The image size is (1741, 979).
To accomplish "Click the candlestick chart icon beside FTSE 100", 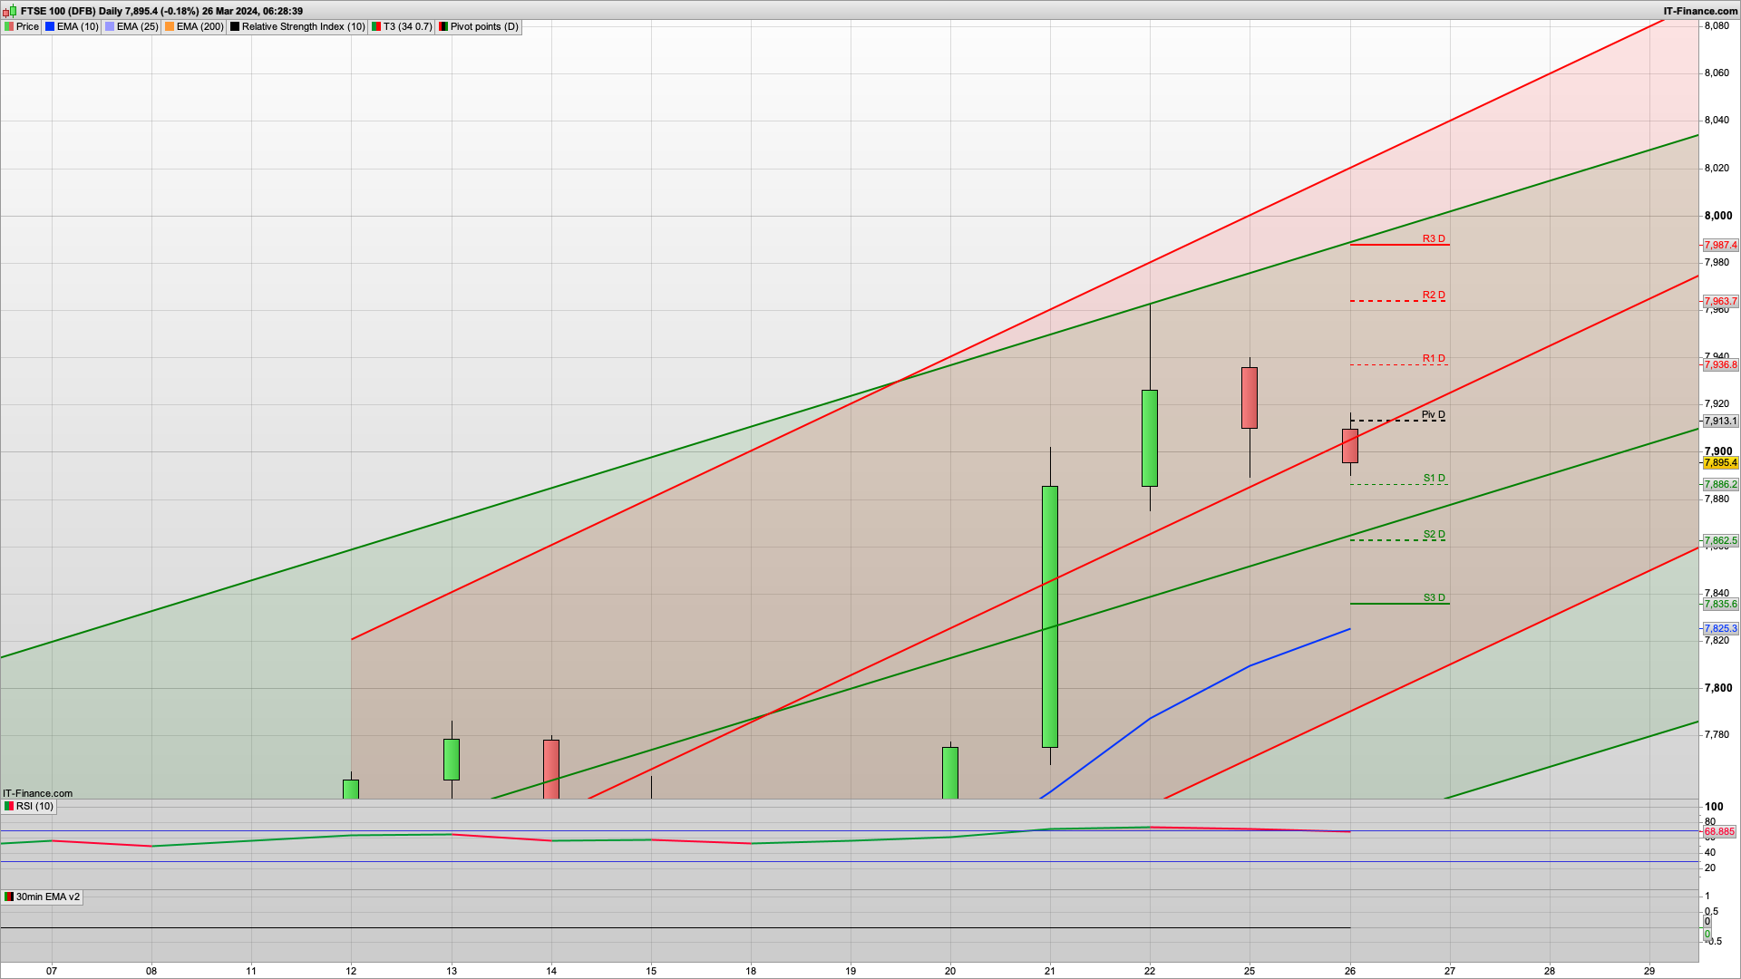I will coord(10,11).
